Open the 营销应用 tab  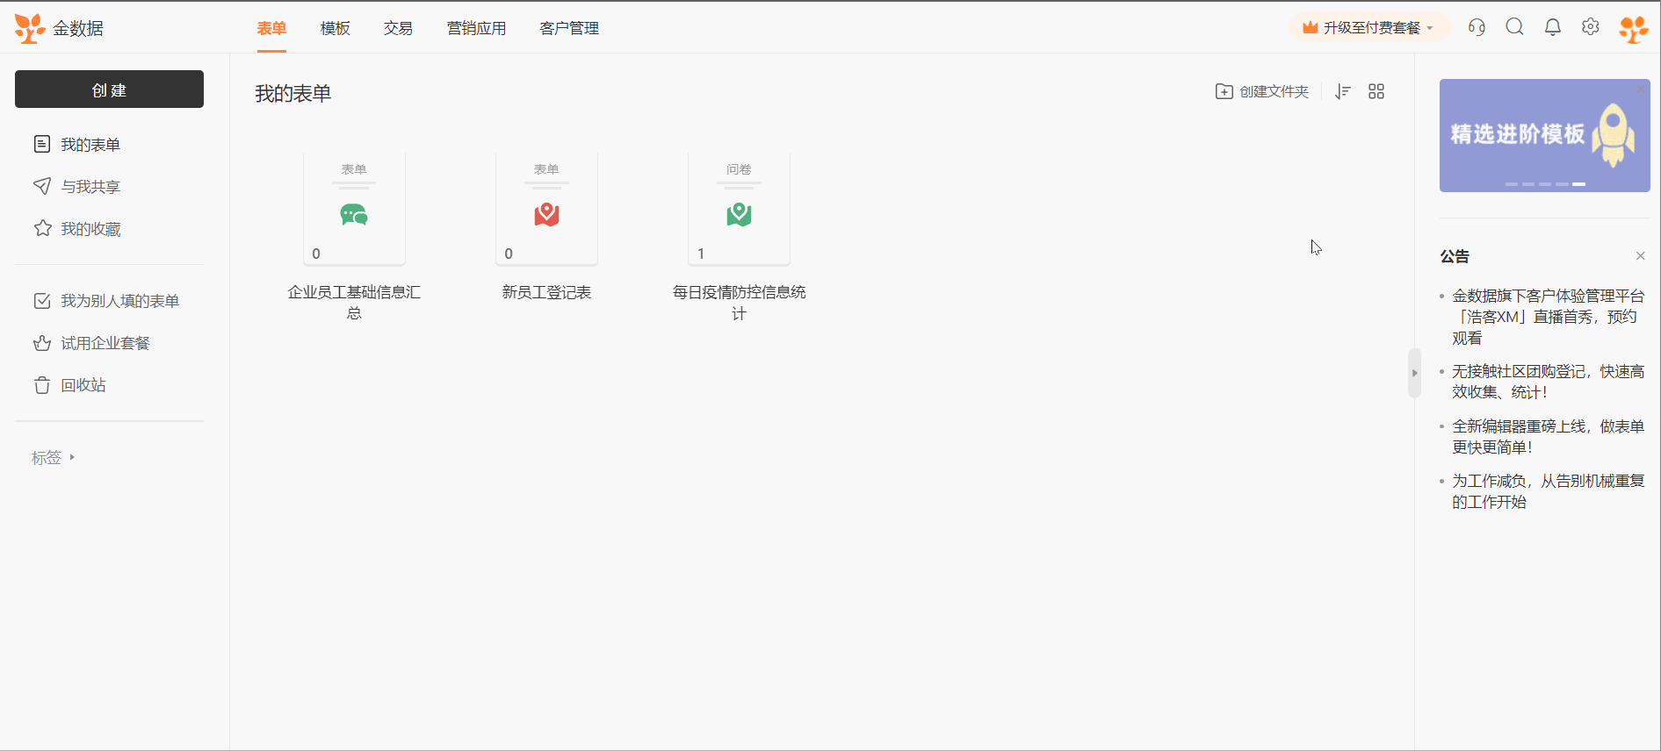(476, 28)
